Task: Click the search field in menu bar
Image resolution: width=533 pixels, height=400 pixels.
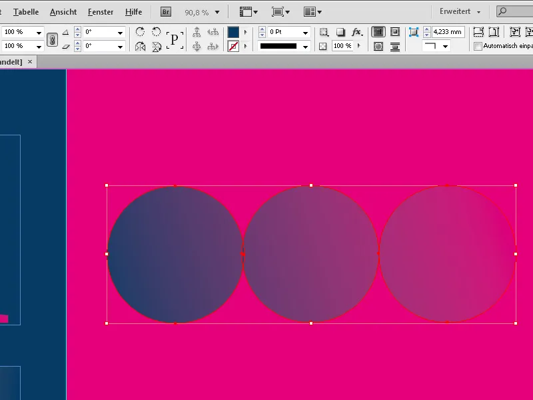Action: (x=514, y=11)
